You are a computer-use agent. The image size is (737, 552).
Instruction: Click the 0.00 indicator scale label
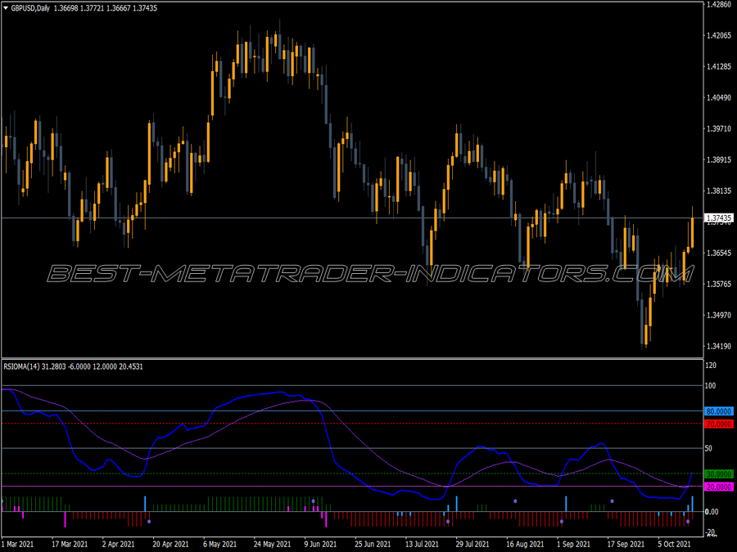712,512
